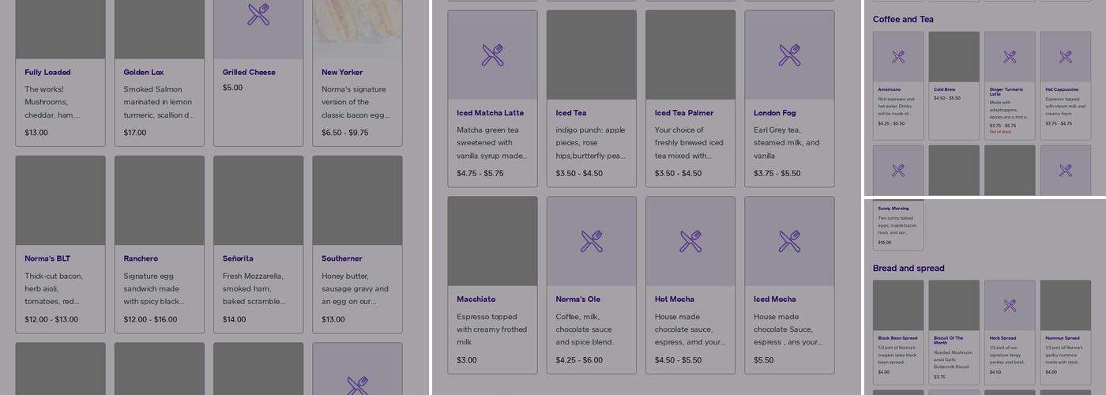The height and width of the screenshot is (395, 1106).
Task: Open the Sunny Morning item title
Action: point(893,209)
